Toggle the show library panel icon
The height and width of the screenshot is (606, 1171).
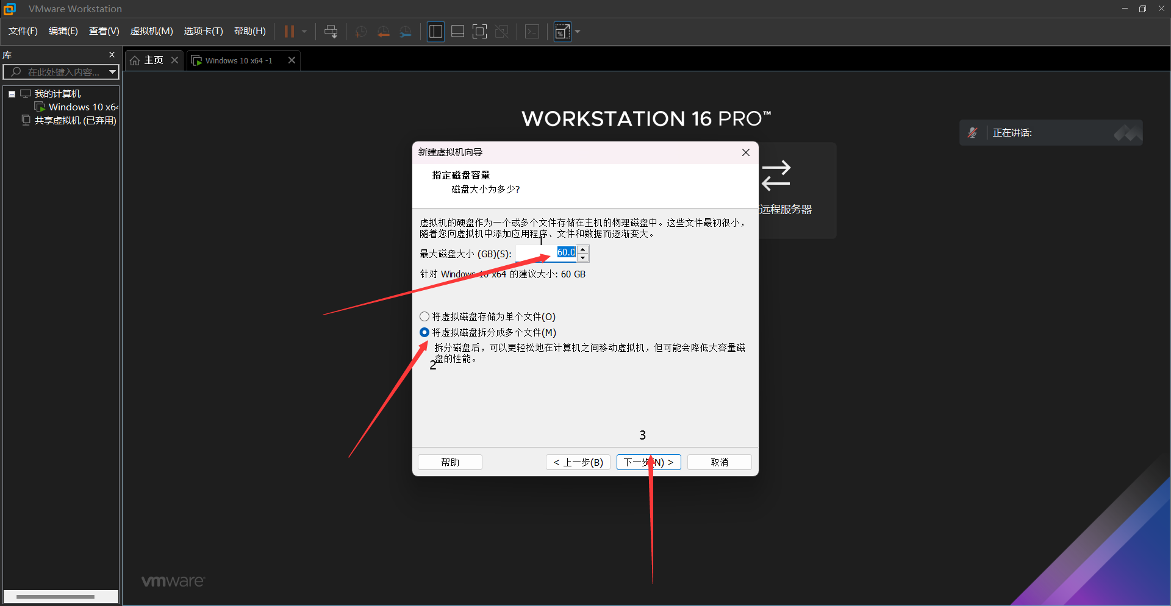(435, 32)
